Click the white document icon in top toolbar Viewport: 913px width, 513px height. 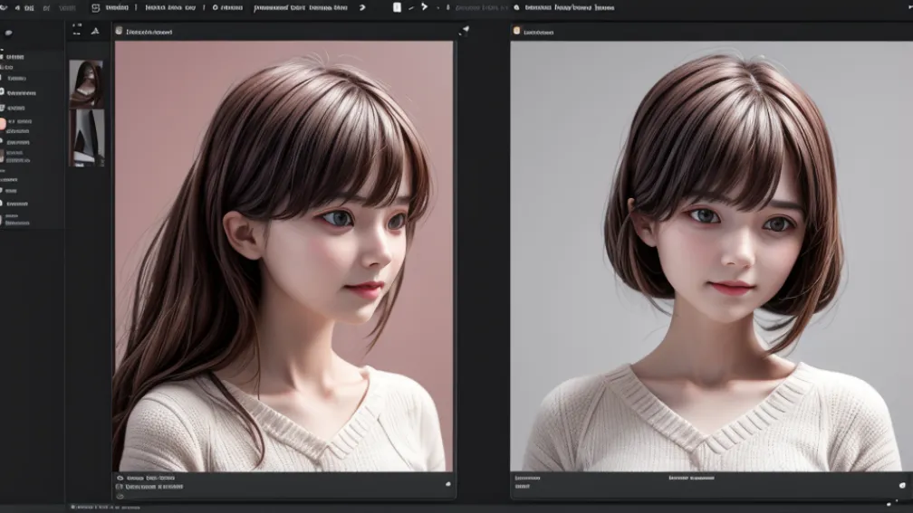[x=397, y=7]
